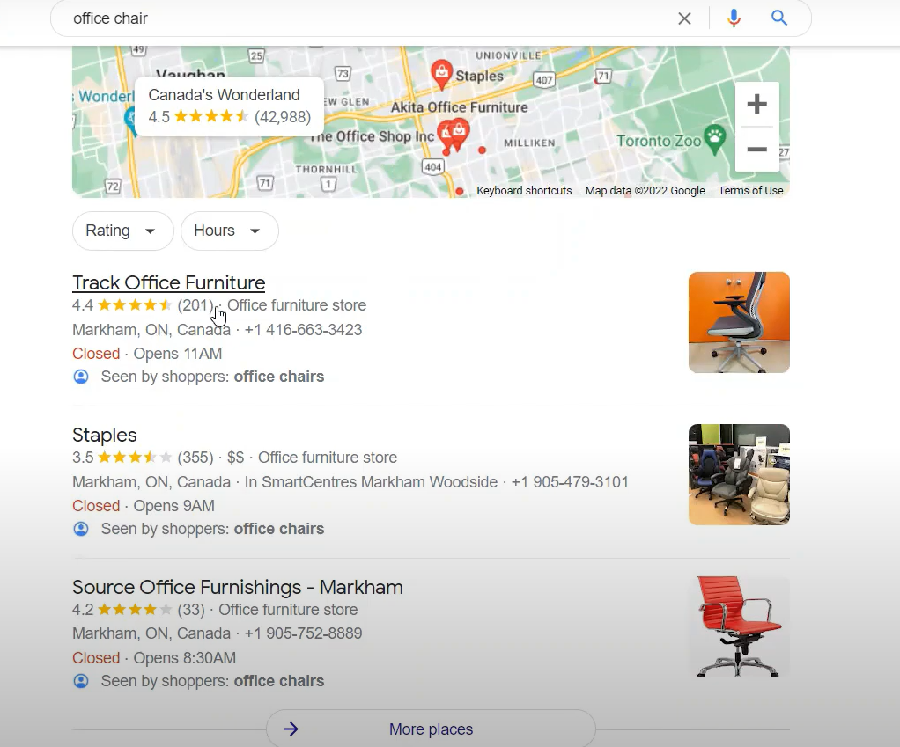Open Source Office Furnishings - Markham listing
This screenshot has width=900, height=747.
(238, 587)
